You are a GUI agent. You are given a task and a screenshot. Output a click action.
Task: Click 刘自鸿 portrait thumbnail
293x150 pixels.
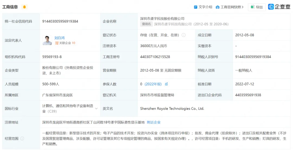coord(47,40)
